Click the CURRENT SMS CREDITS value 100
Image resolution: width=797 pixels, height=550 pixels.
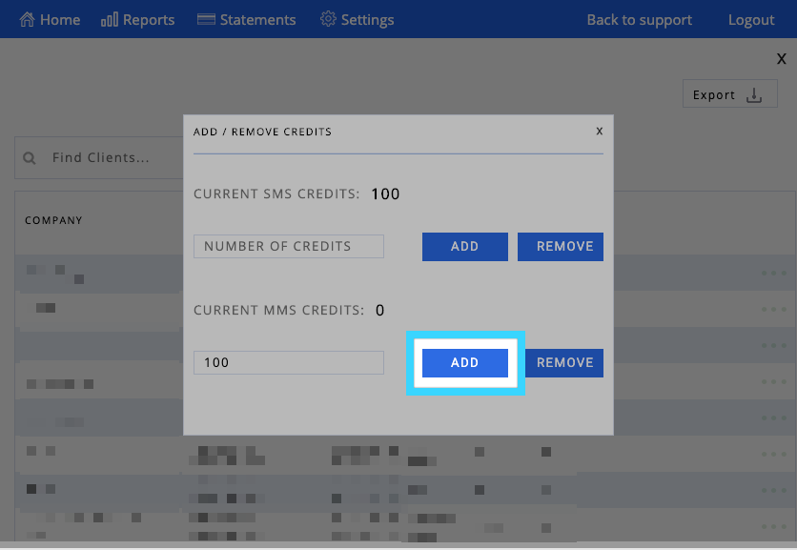pos(385,194)
